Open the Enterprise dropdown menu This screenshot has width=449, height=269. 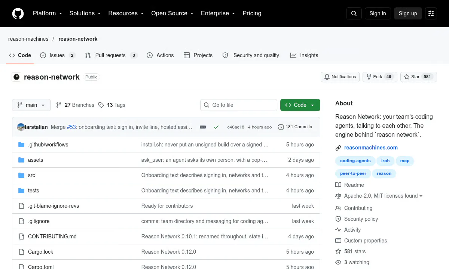point(218,13)
